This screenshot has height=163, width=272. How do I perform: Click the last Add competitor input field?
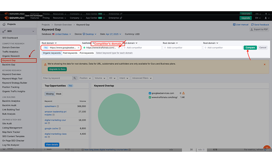pyautogui.click(x=223, y=48)
